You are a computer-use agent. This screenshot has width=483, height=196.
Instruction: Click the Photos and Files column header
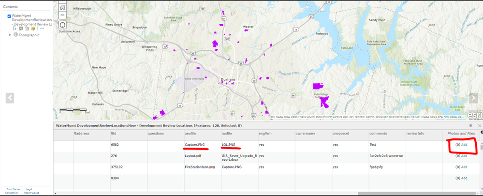click(x=461, y=134)
